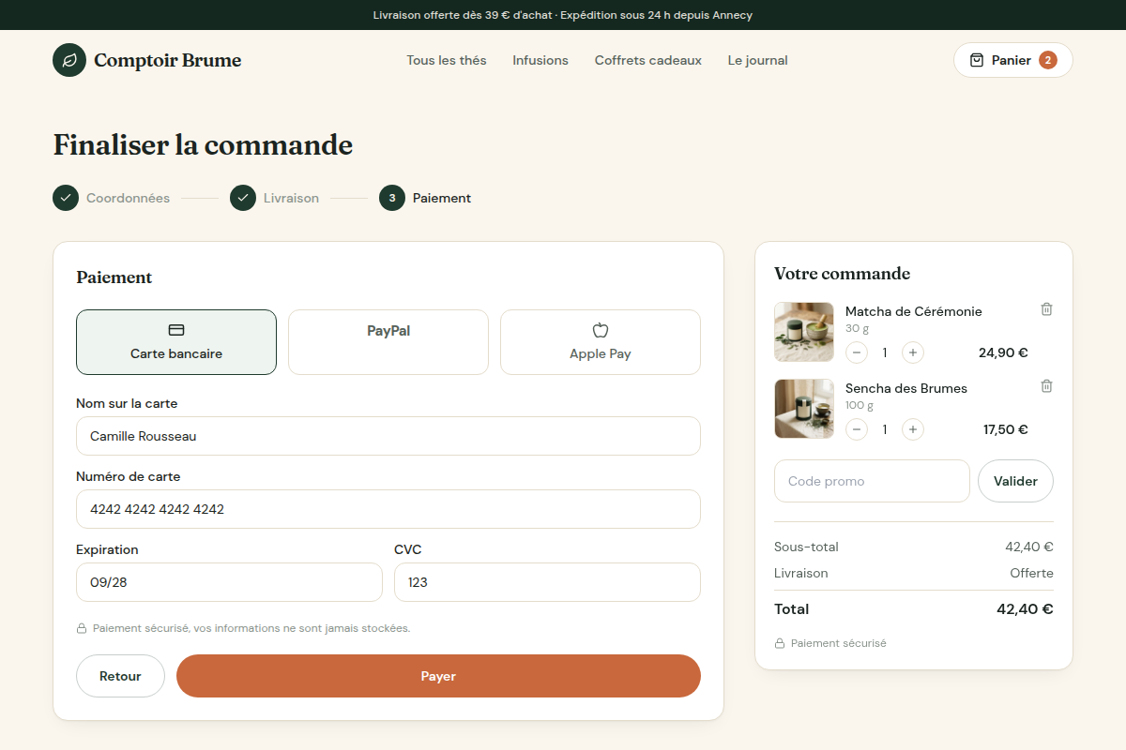
Task: Open Coffrets cadeaux in navigation
Action: [x=648, y=60]
